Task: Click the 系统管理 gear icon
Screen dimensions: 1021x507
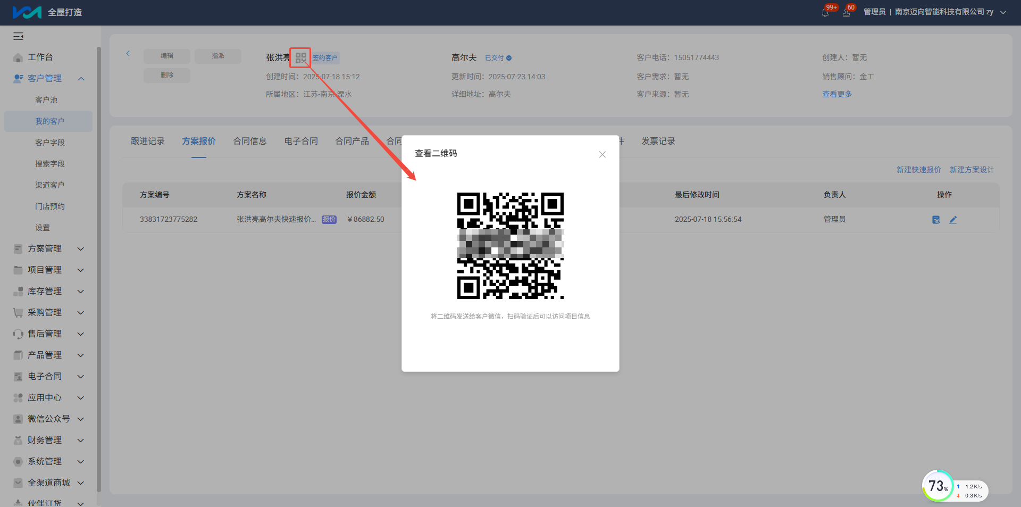Action: pyautogui.click(x=18, y=462)
